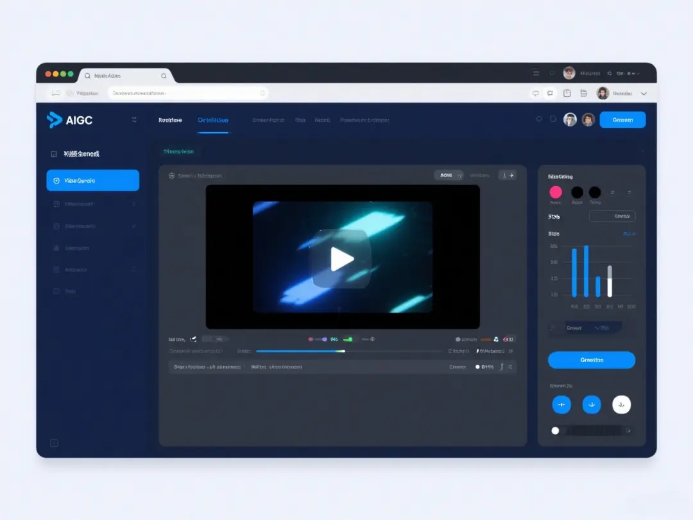Viewport: 693px width, 520px height.
Task: Collapse the sidebar using chevron next to AIGC
Action: [x=134, y=119]
